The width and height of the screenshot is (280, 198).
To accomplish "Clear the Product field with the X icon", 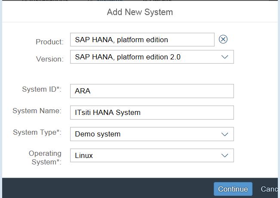I will pyautogui.click(x=223, y=39).
